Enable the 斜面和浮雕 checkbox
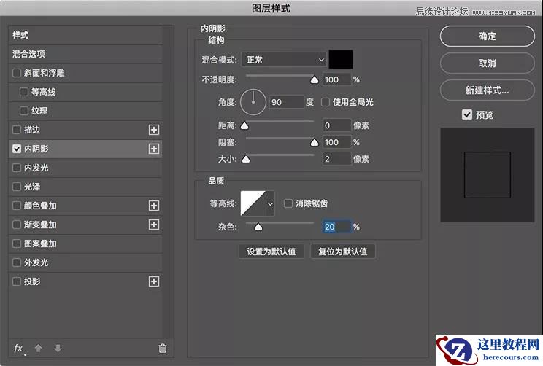The height and width of the screenshot is (366, 543). 17,73
